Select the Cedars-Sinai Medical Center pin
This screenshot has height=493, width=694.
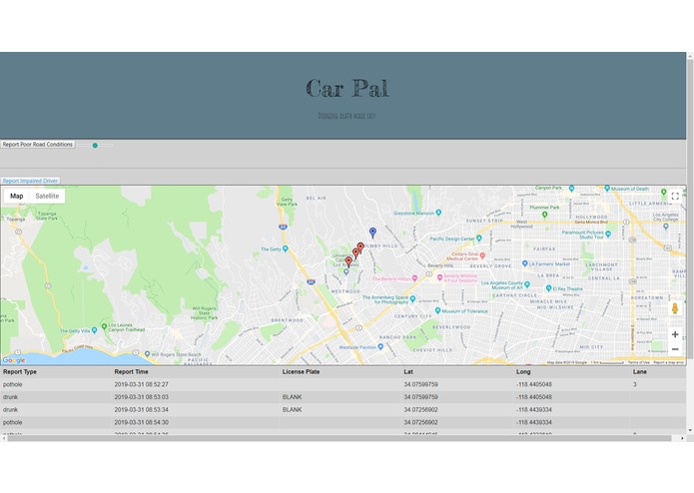pos(482,255)
